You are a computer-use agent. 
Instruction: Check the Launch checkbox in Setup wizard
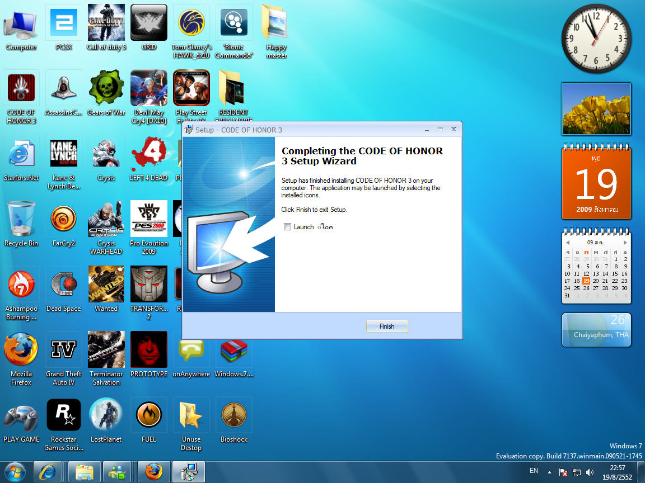point(287,227)
